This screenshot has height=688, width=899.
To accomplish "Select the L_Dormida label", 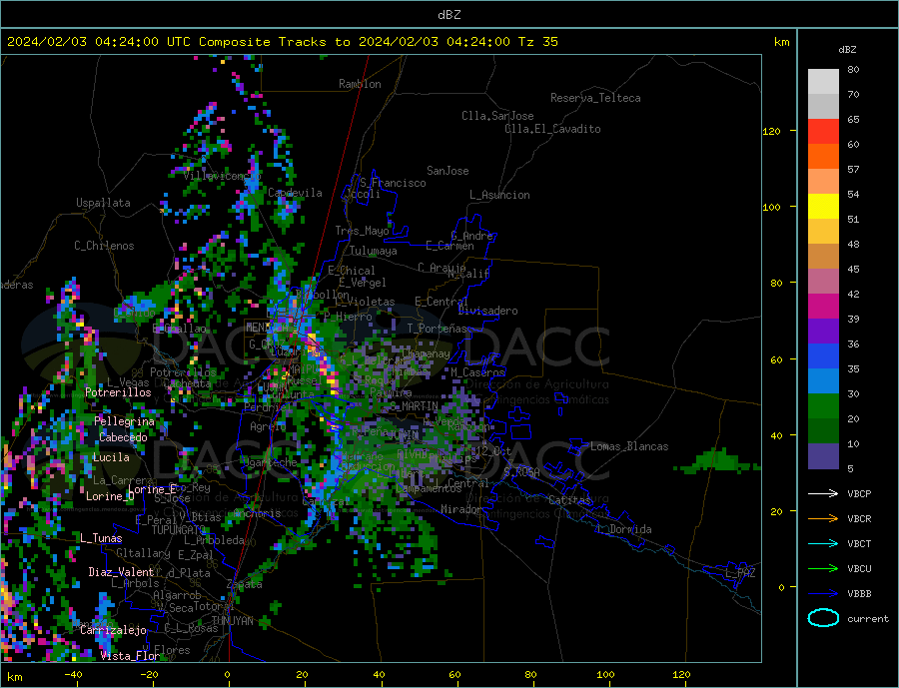I will point(626,529).
